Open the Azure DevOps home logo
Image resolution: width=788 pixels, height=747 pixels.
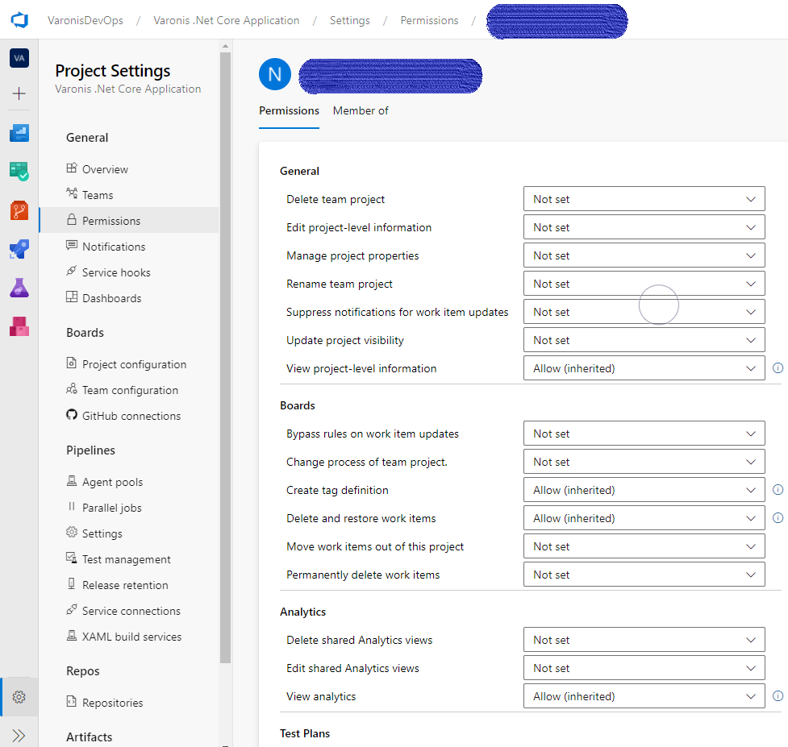pos(19,20)
